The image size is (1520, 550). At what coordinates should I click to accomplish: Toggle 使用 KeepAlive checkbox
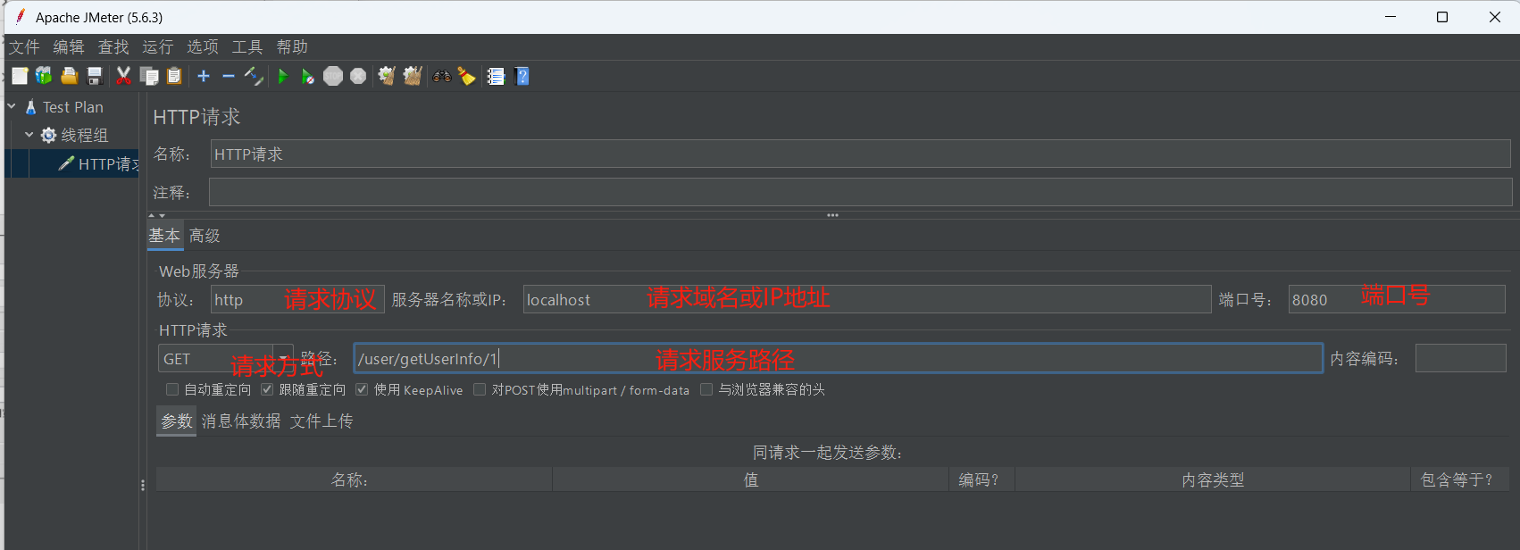point(362,389)
